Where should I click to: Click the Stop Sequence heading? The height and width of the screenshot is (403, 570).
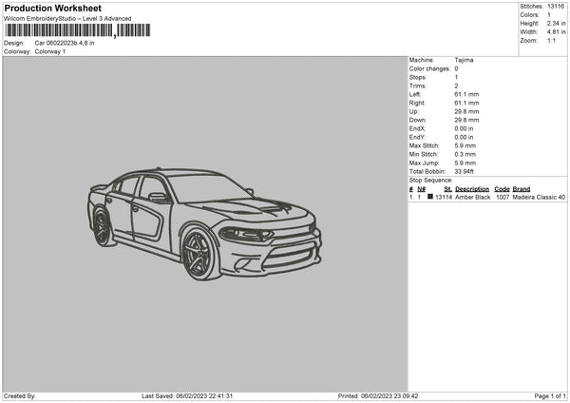point(430,180)
